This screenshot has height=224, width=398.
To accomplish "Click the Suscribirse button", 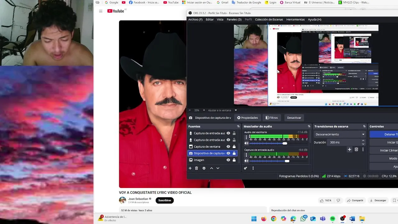I will pyautogui.click(x=164, y=200).
